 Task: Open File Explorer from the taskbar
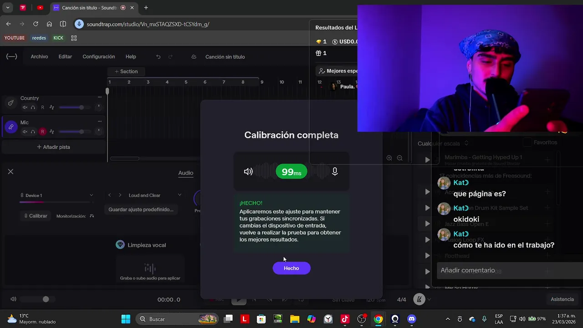pos(295,319)
